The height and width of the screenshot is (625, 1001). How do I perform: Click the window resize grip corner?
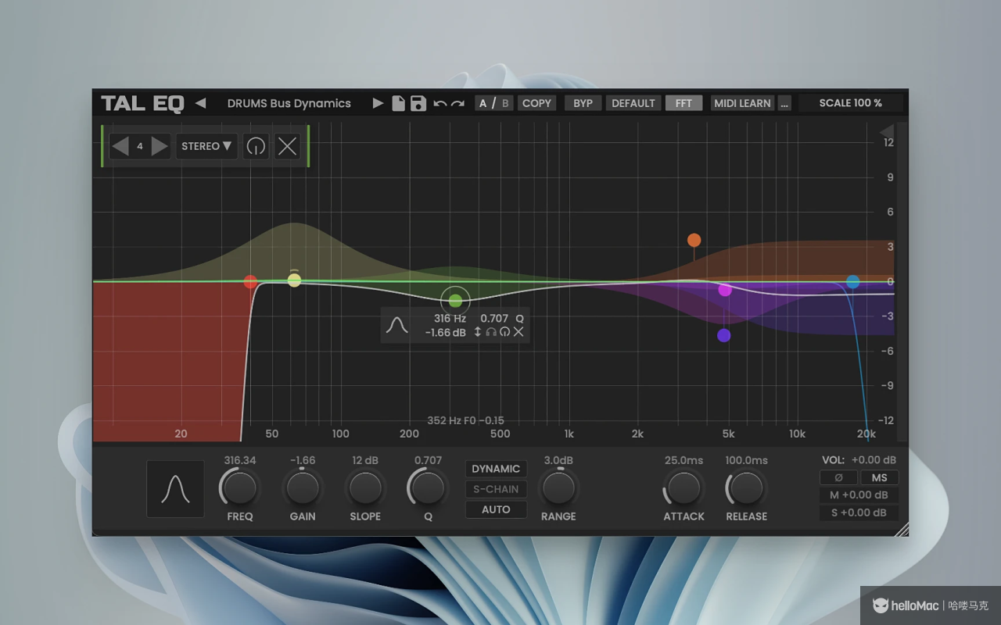902,530
